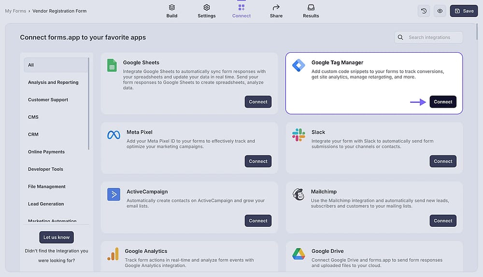Save the form
The image size is (483, 277).
[x=464, y=11]
